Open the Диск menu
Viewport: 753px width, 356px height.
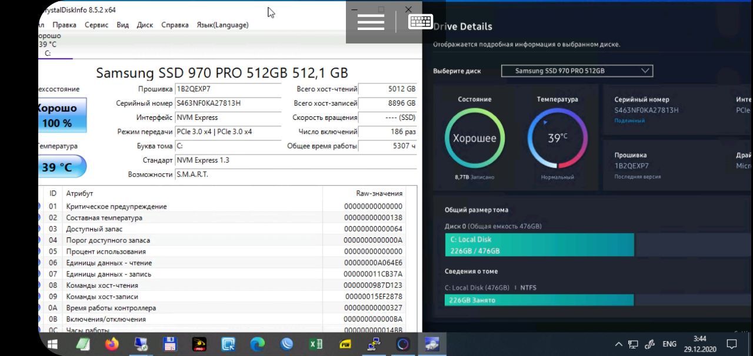click(x=145, y=25)
